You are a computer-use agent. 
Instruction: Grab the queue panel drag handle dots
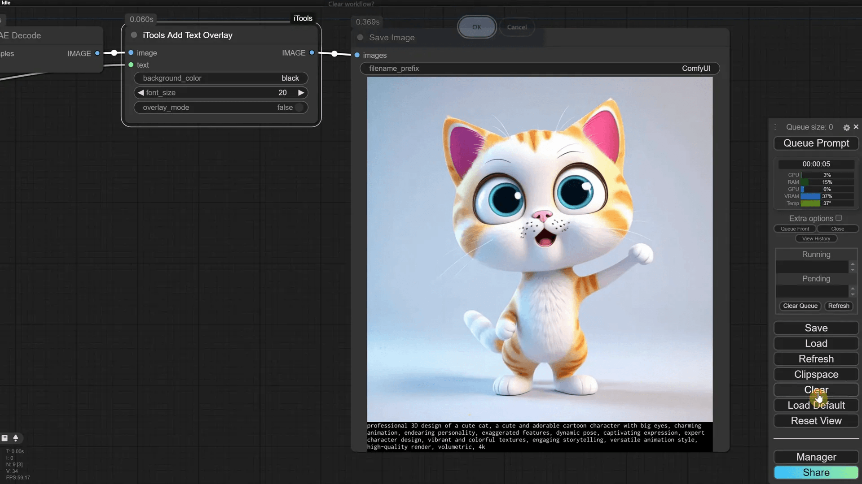click(x=775, y=127)
